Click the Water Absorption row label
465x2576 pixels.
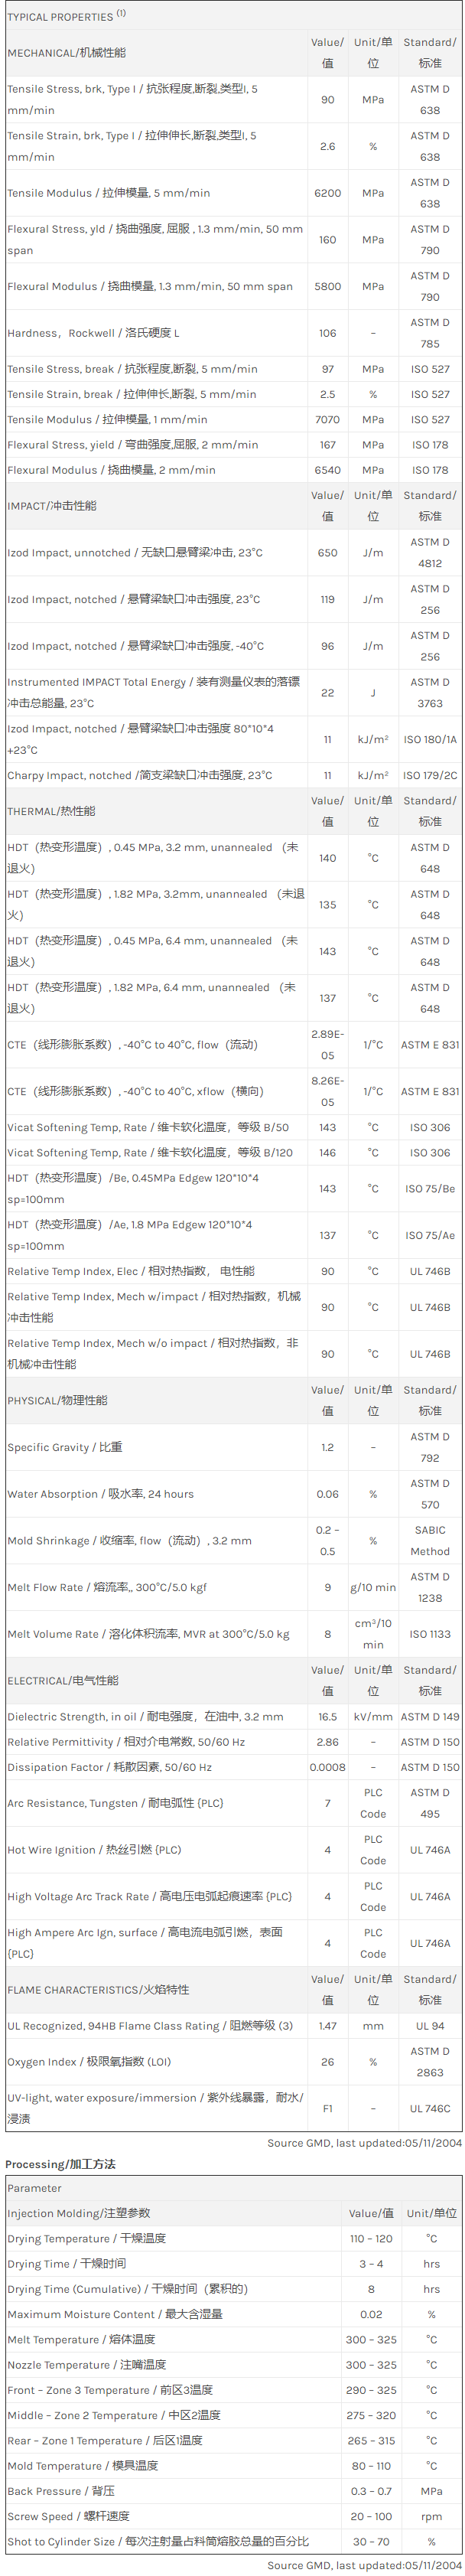pyautogui.click(x=100, y=1494)
